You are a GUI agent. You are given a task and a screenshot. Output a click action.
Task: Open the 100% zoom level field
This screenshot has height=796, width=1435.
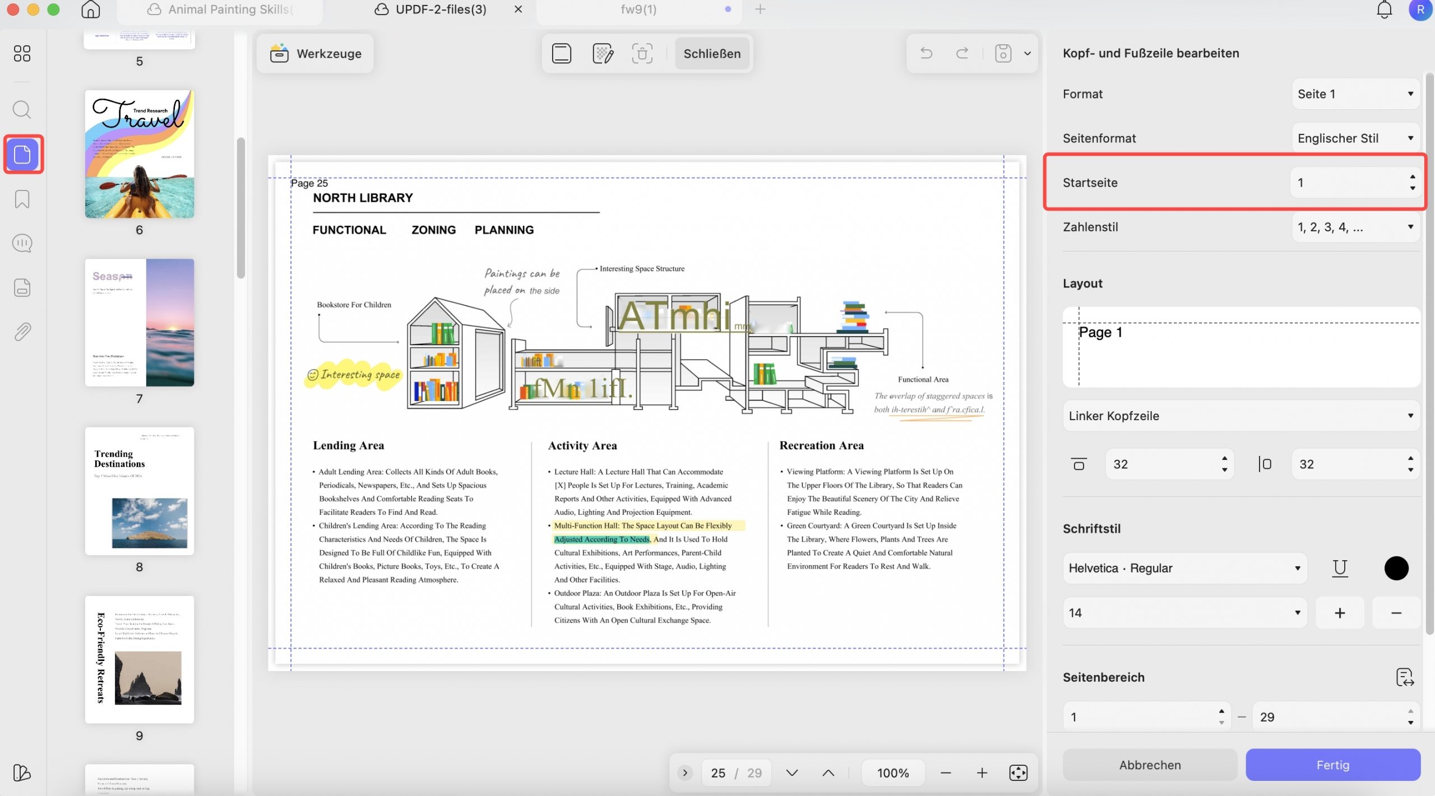[893, 773]
